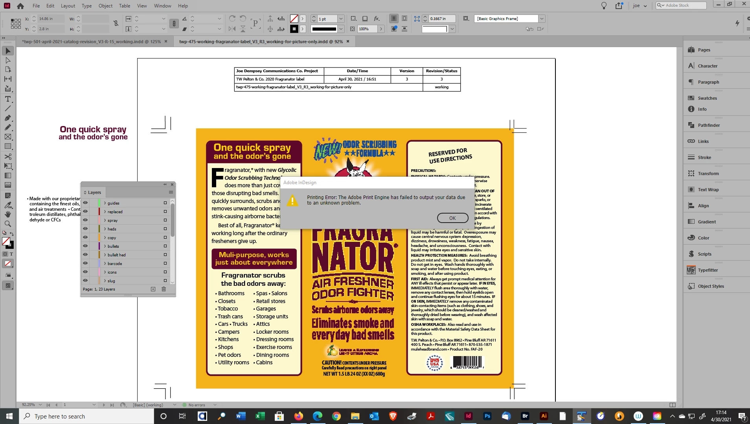Go to first page in status bar

click(48, 405)
